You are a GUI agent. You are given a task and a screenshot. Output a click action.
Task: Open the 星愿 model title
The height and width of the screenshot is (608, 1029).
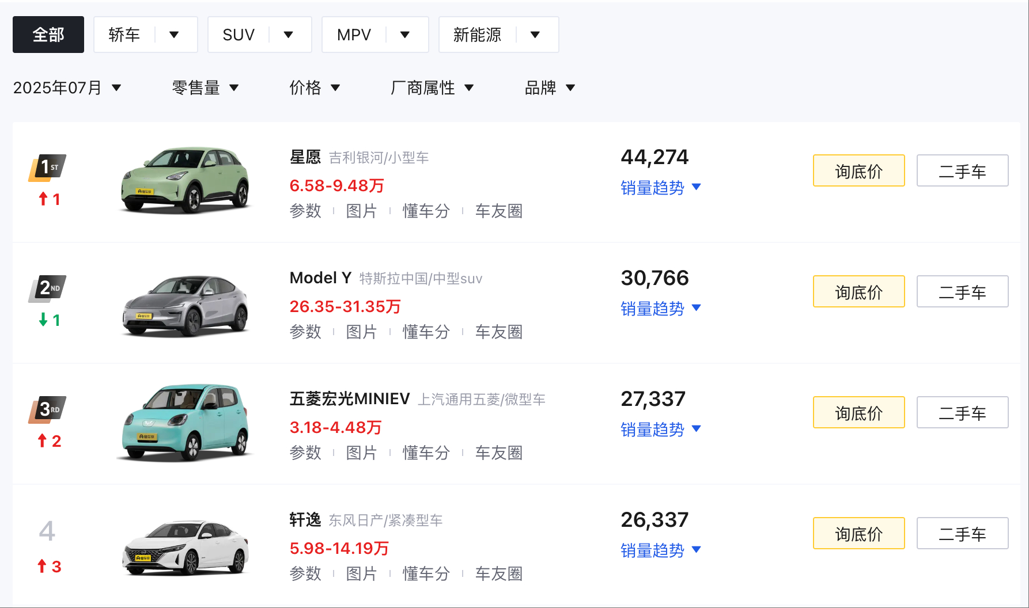pos(305,157)
